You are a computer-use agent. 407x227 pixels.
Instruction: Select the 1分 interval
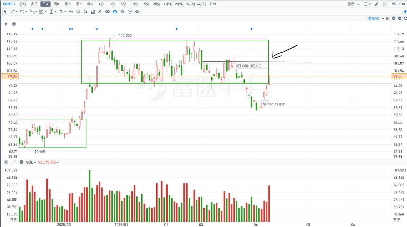[x=101, y=4]
